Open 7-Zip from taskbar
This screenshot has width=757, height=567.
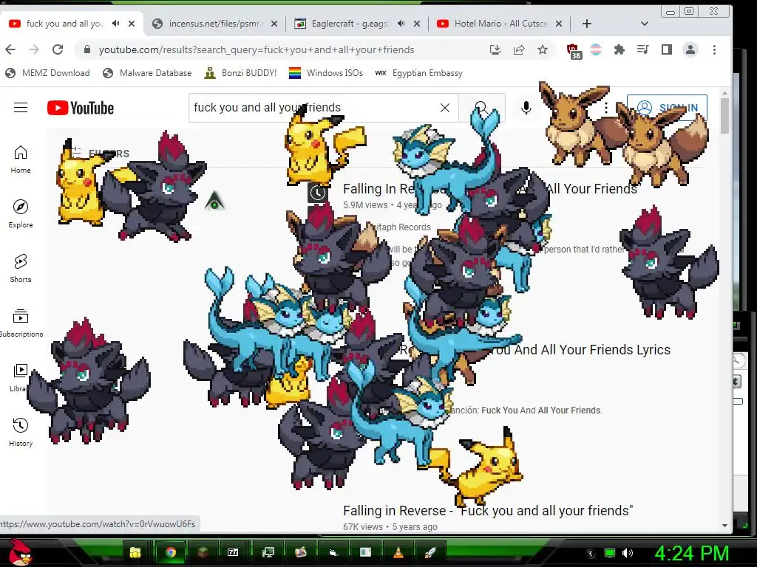[x=233, y=552]
